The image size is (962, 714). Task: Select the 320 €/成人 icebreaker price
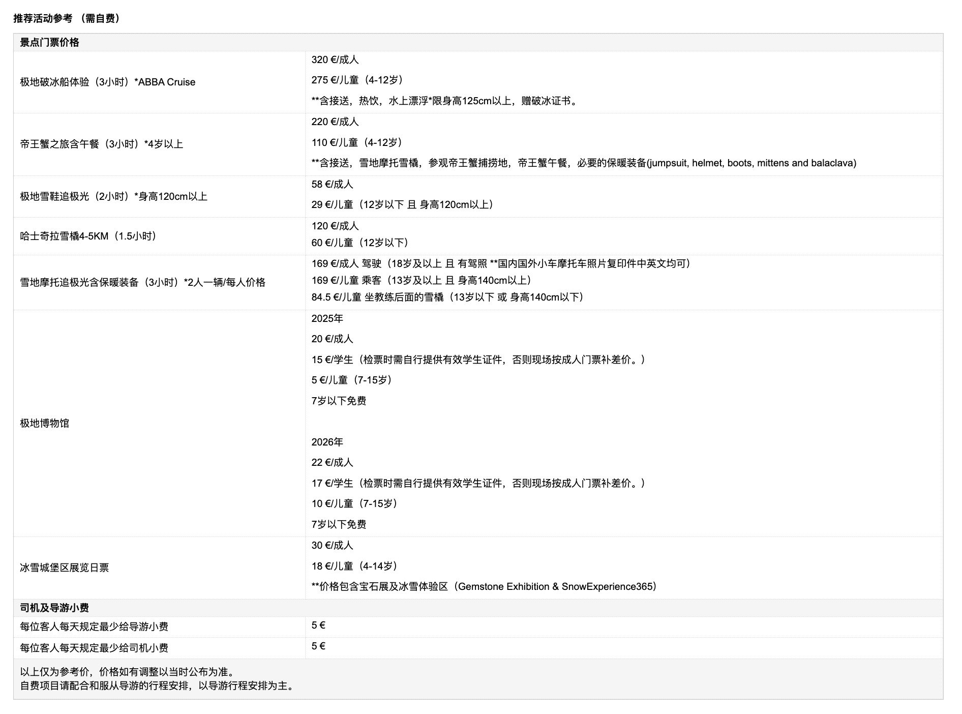click(335, 60)
